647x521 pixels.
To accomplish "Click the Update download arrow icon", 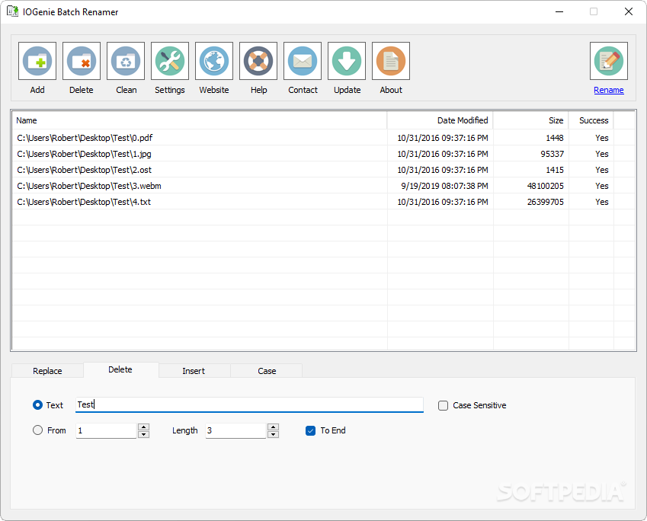I will (x=347, y=61).
